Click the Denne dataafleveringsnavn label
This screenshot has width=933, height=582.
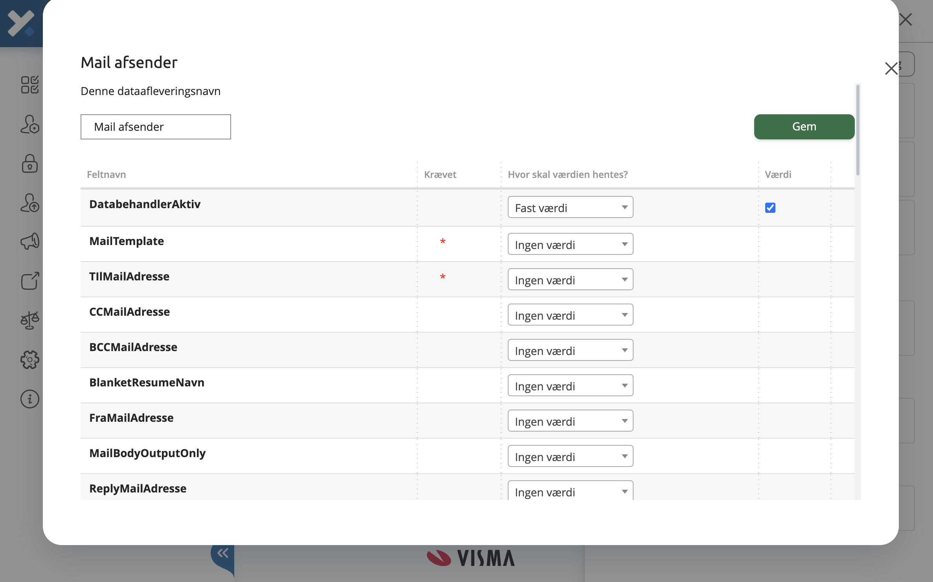(151, 91)
